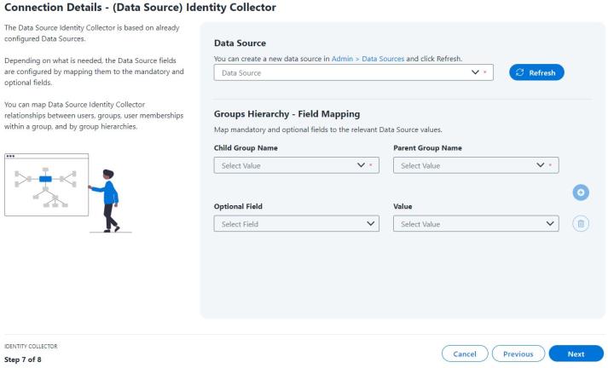Viewport: 608px width, 368px height.
Task: Click the group hierarchy illustration
Action: (68, 193)
